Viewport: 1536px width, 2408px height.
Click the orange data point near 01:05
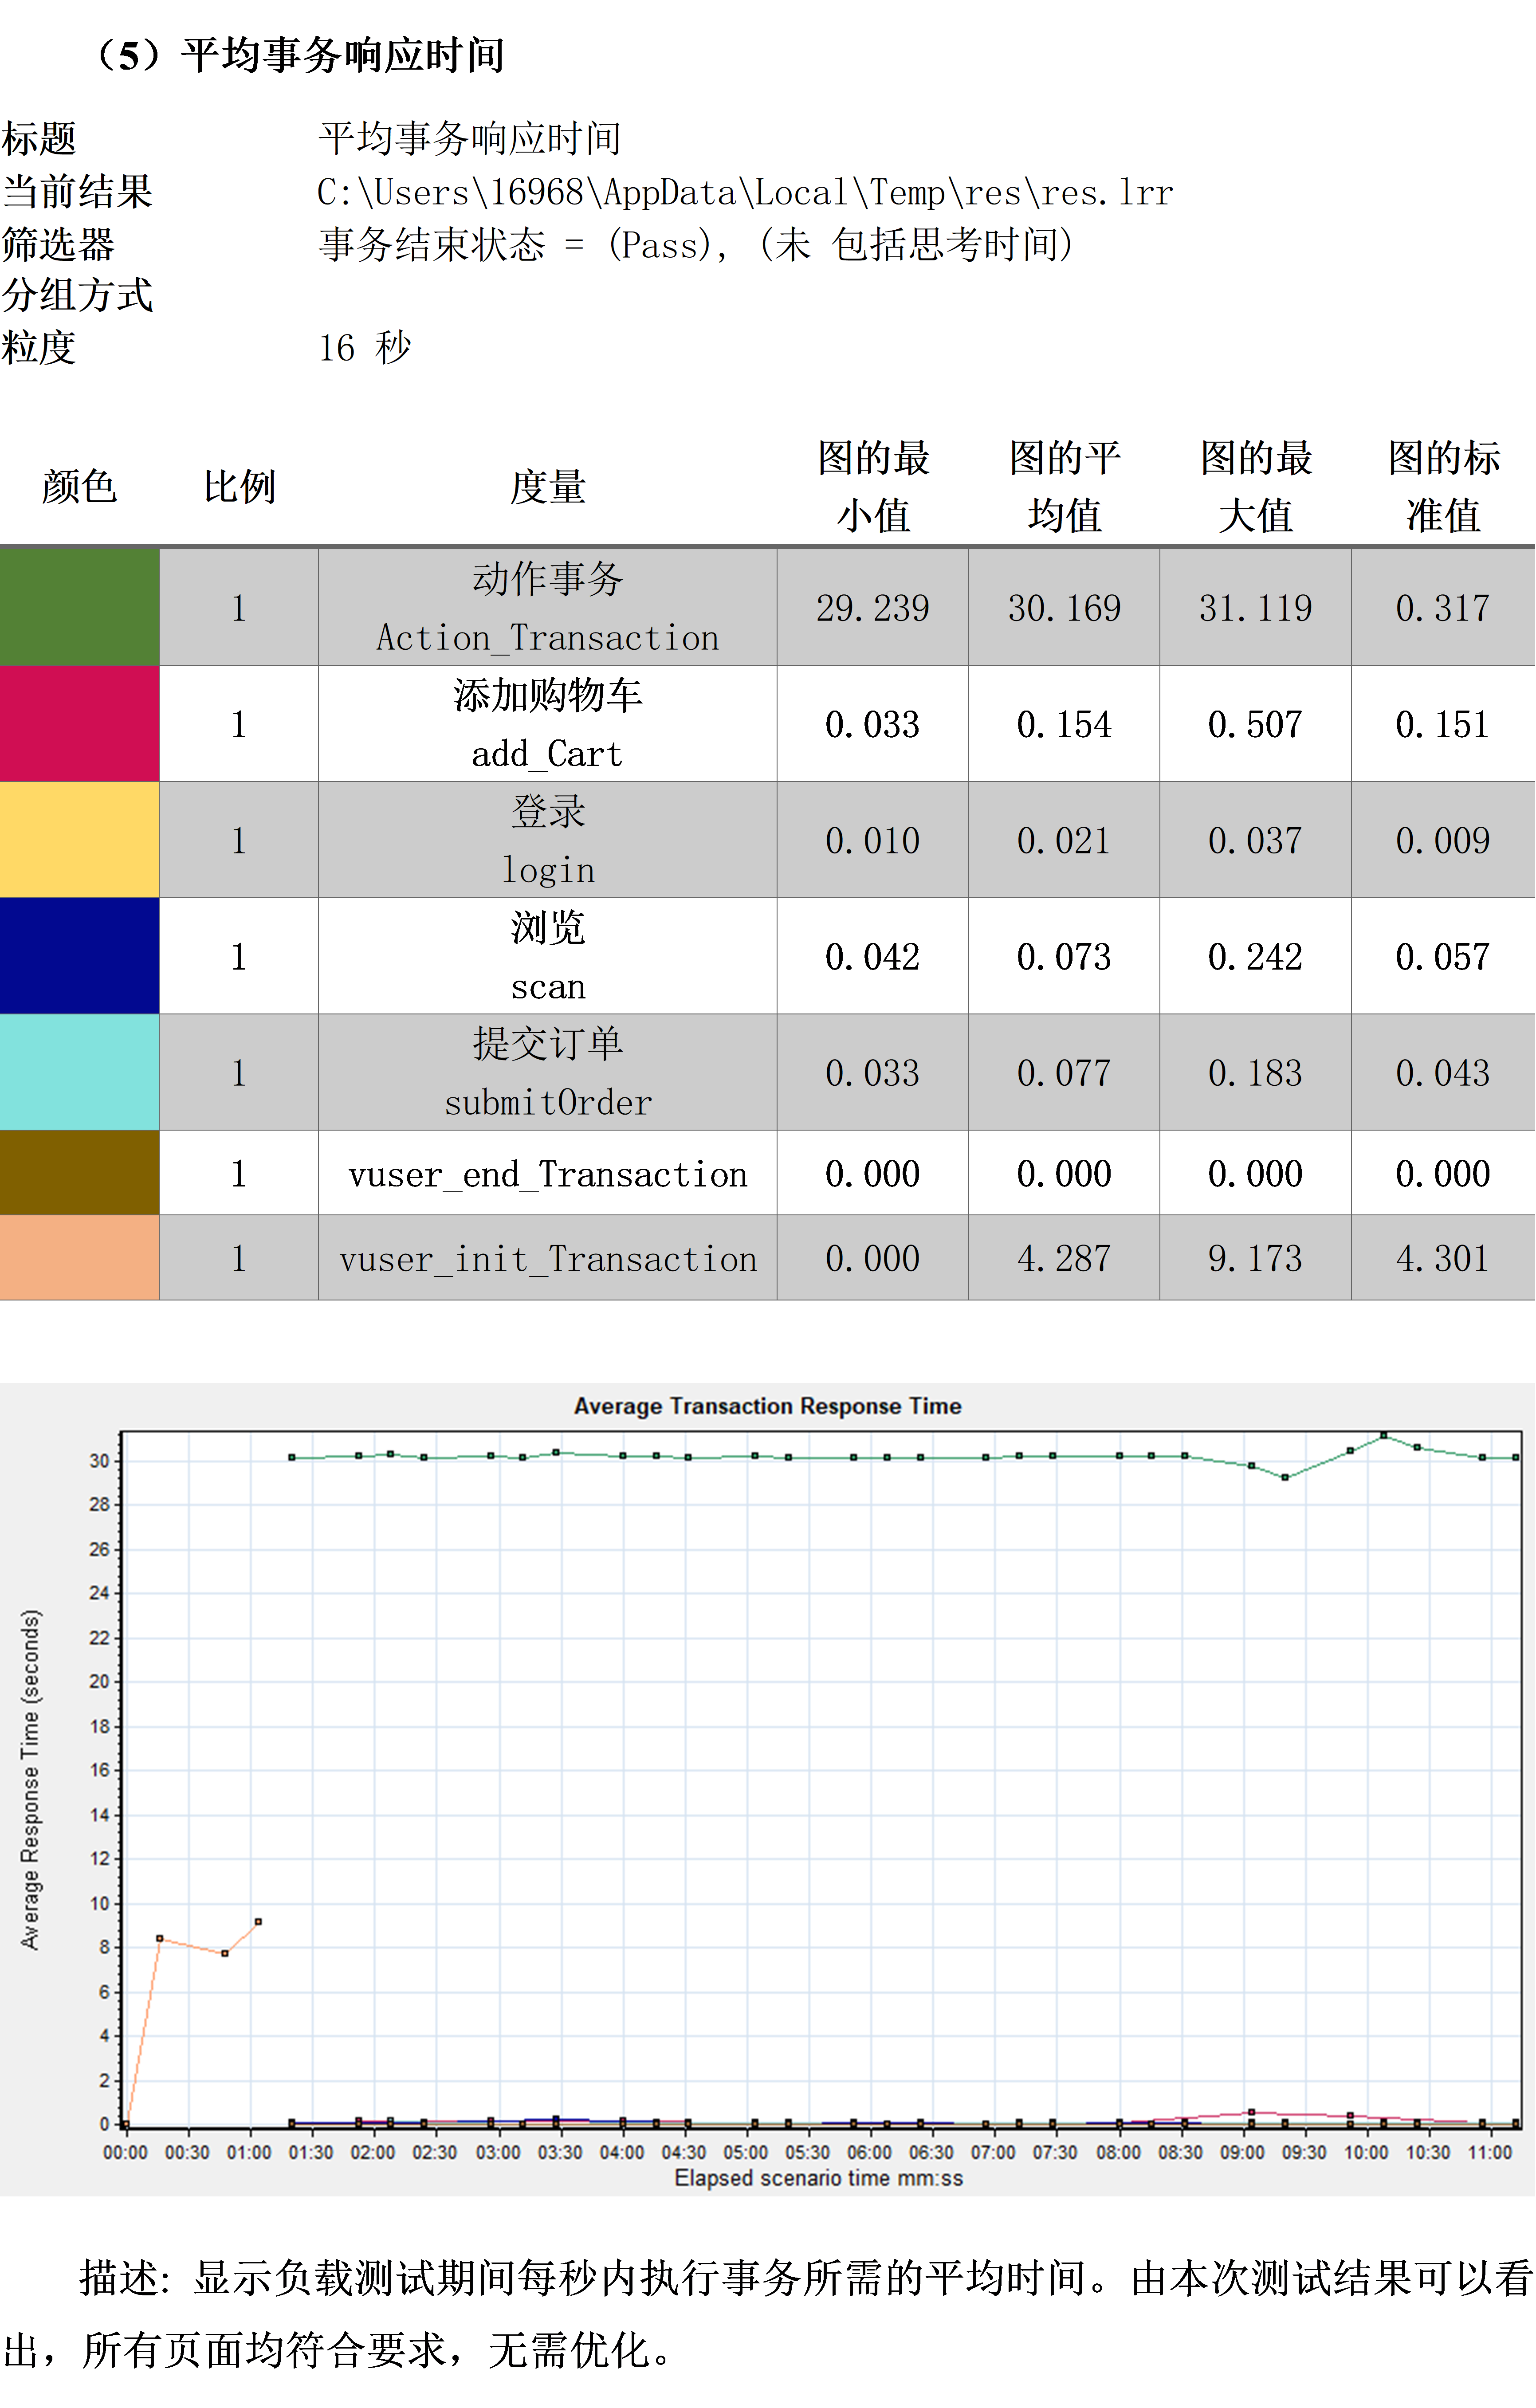[x=258, y=1922]
